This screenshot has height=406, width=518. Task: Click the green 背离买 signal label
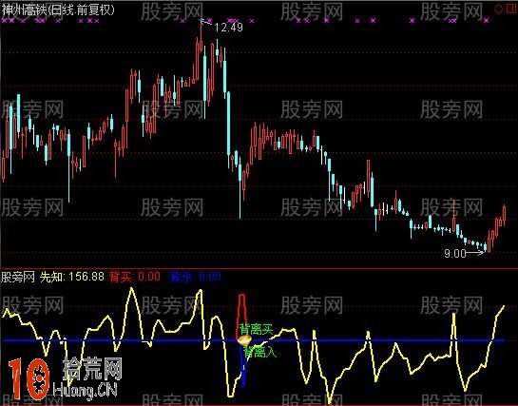[257, 329]
